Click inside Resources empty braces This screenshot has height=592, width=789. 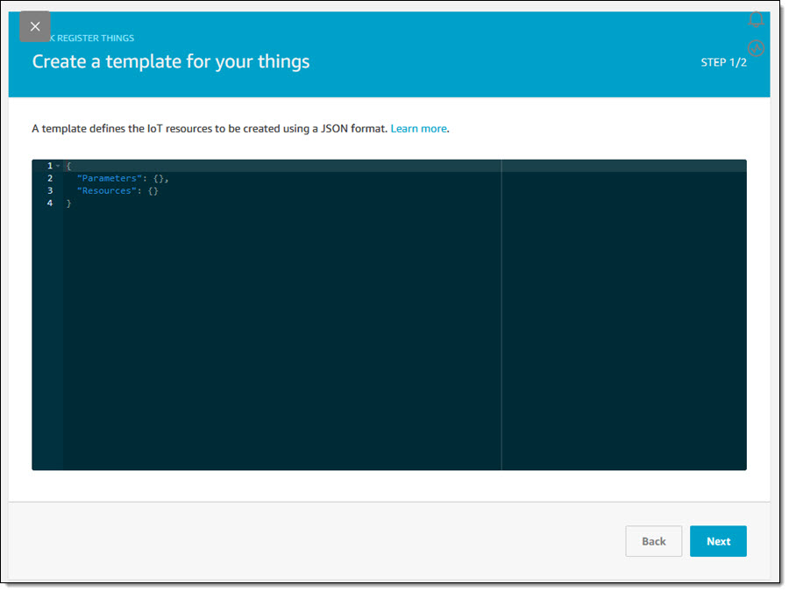point(153,190)
